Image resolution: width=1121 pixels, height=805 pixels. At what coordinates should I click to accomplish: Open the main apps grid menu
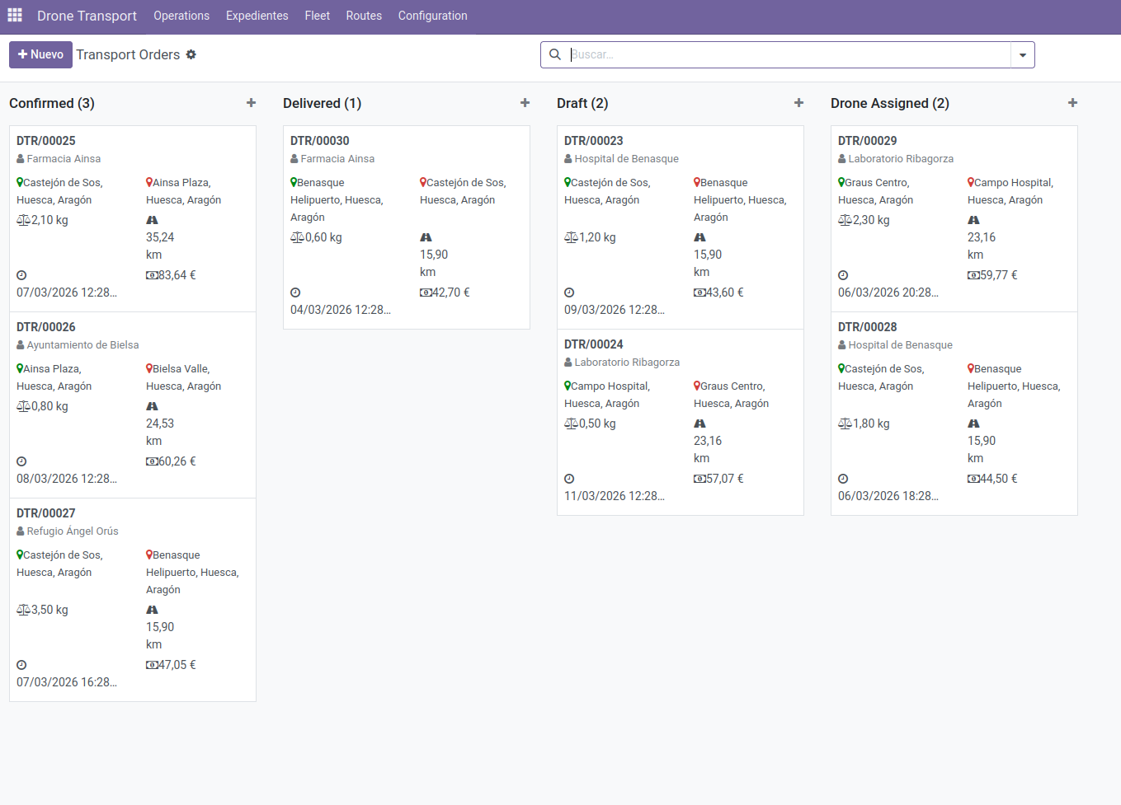point(14,15)
